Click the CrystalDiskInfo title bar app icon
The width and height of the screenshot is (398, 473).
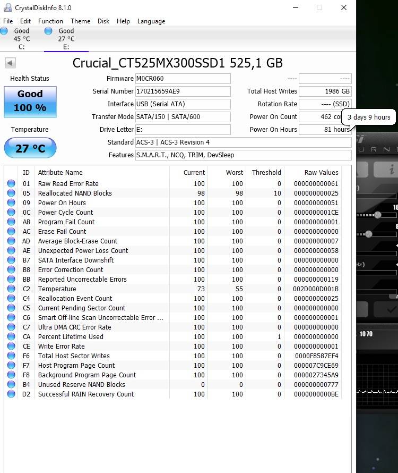[7, 8]
